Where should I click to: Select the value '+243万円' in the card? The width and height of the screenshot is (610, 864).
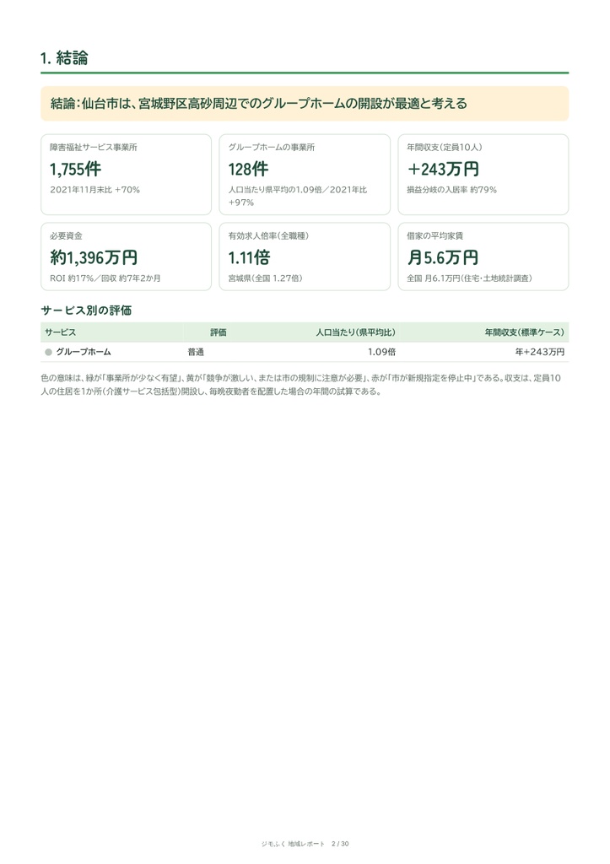(443, 169)
